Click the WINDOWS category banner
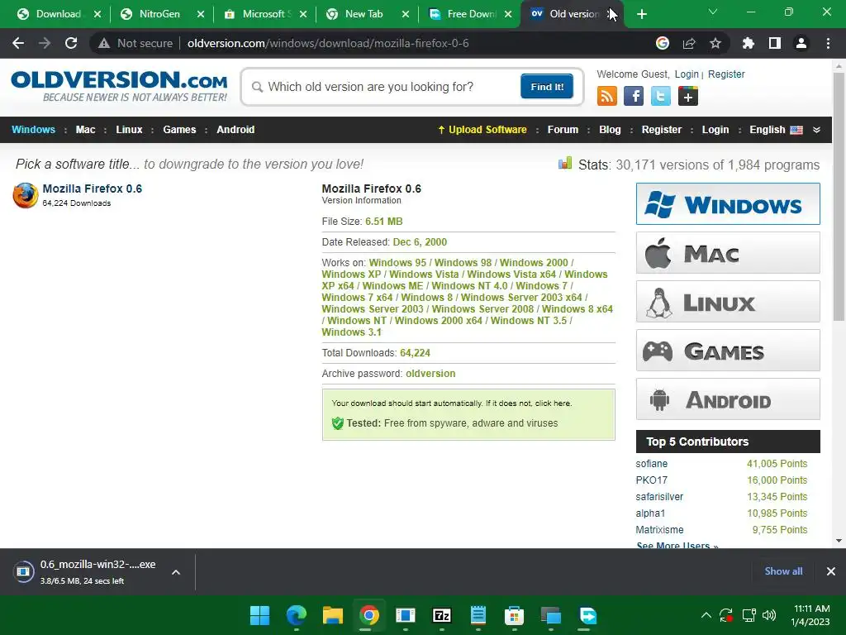The image size is (846, 635). (x=728, y=203)
